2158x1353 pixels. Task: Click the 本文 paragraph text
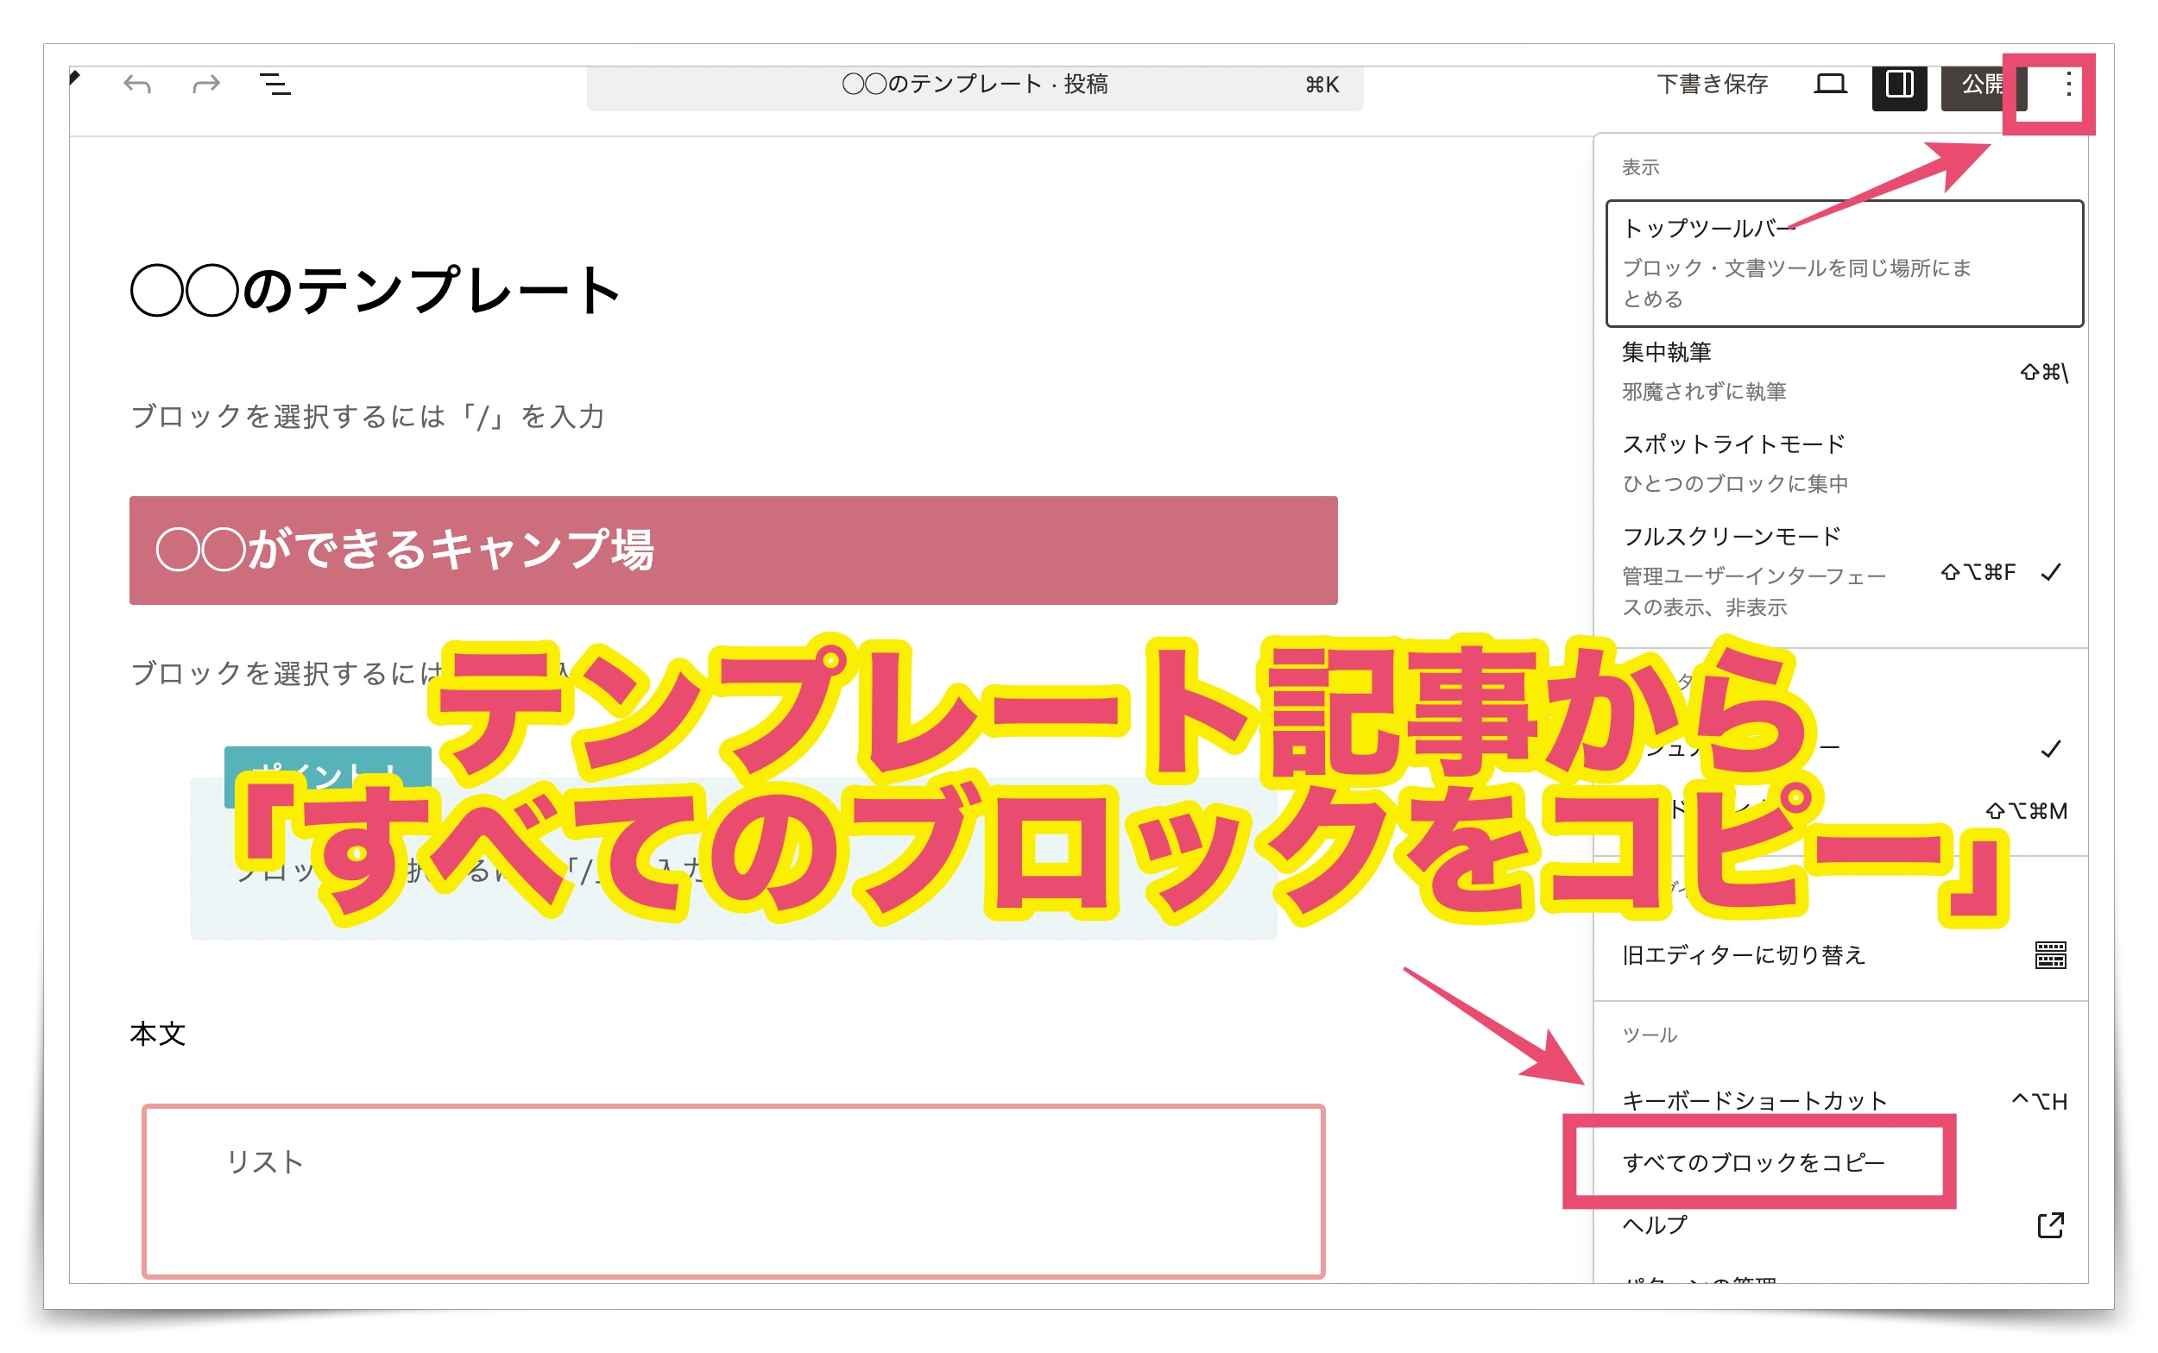click(157, 1034)
